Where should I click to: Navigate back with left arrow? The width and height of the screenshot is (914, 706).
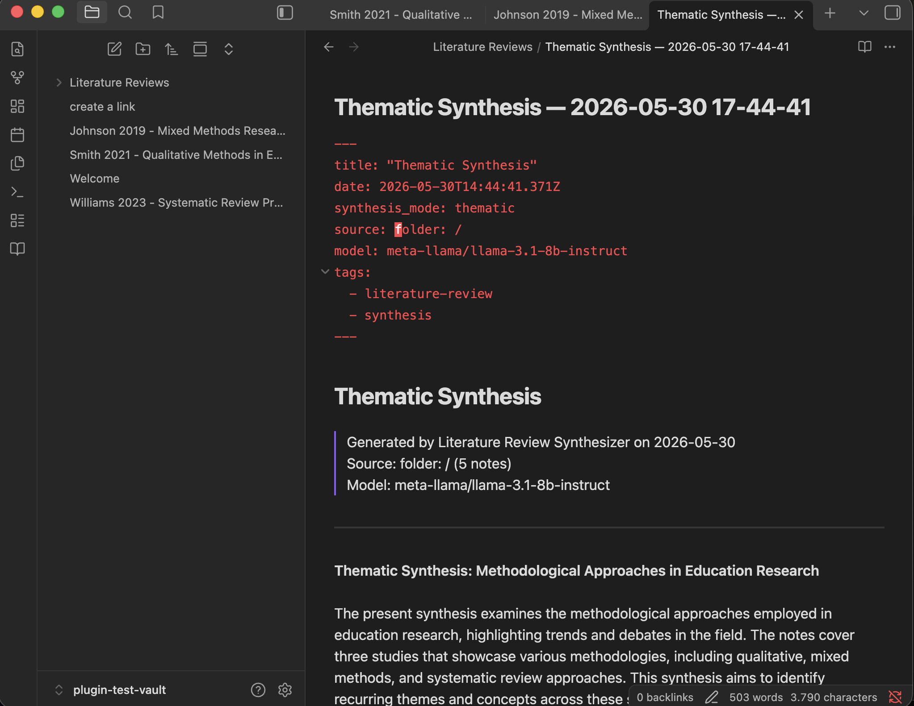(x=329, y=47)
